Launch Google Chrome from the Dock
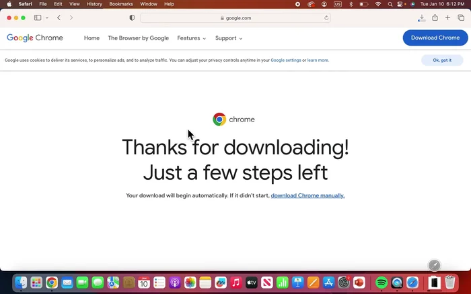The width and height of the screenshot is (471, 294). coord(52,283)
